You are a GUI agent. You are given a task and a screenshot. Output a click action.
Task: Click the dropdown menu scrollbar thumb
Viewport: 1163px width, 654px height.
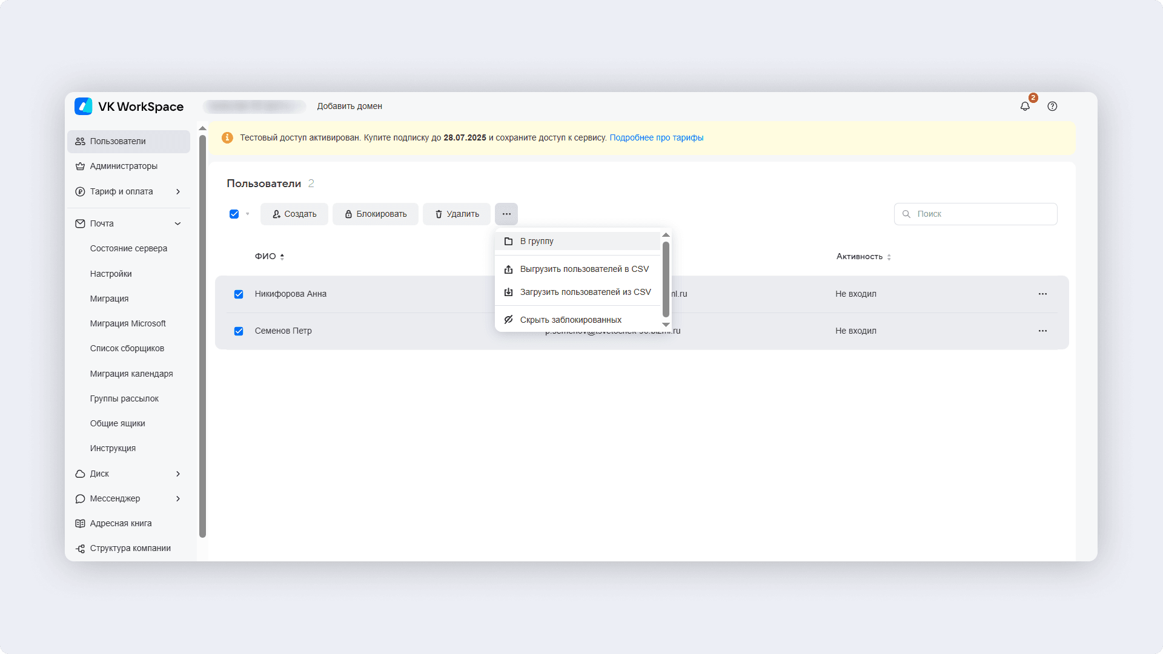666,279
